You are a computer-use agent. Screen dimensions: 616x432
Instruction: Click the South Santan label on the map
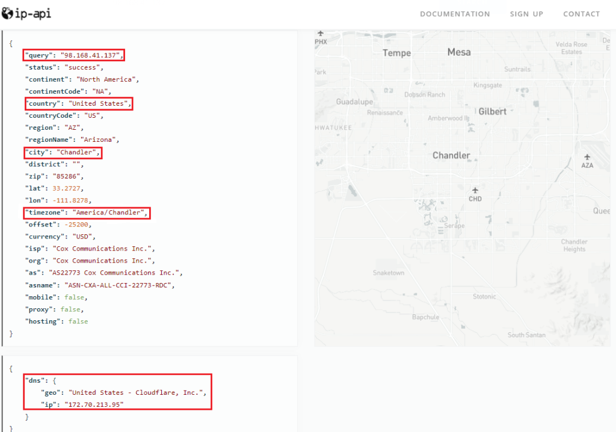pyautogui.click(x=526, y=335)
